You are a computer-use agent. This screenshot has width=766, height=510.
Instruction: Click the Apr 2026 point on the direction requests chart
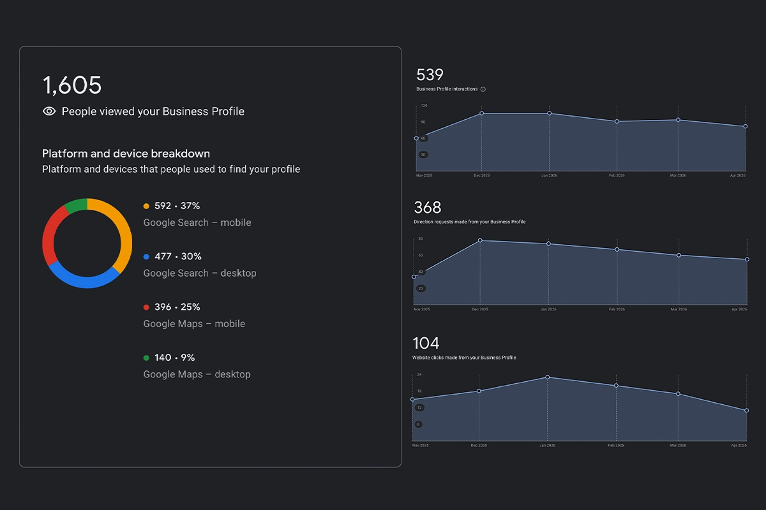[747, 259]
